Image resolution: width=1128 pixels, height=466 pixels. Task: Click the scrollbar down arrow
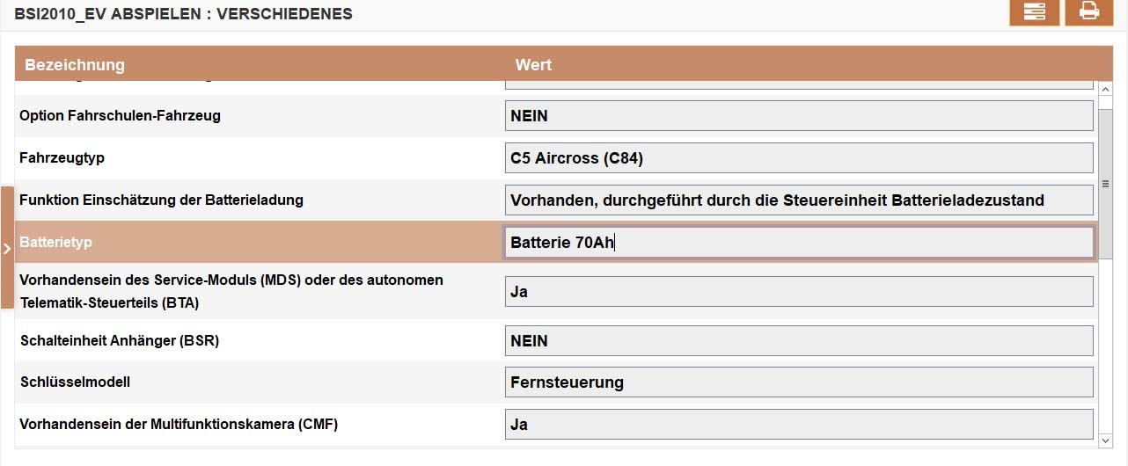pyautogui.click(x=1106, y=439)
